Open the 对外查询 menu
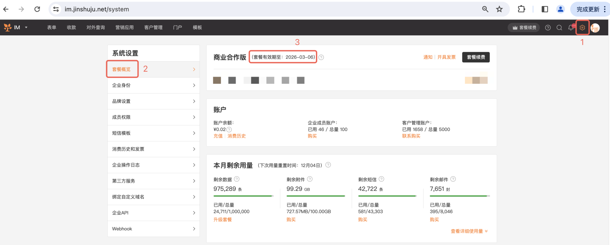The image size is (610, 245). coord(95,27)
